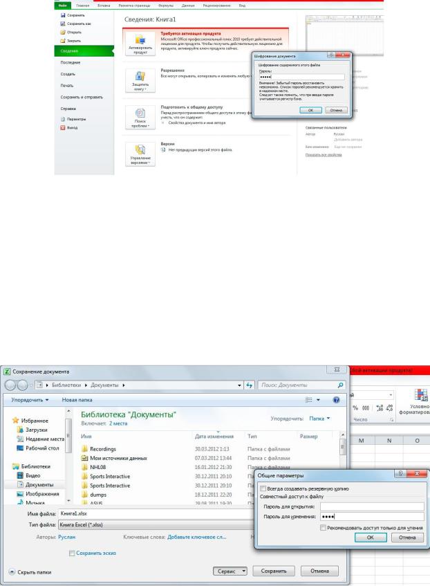This screenshot has width=430, height=586.
Task: Sort by the Дата изменения column header
Action: click(x=214, y=436)
